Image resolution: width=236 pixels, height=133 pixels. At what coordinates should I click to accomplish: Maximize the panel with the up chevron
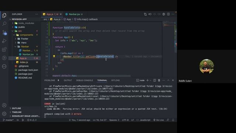pos(168,81)
